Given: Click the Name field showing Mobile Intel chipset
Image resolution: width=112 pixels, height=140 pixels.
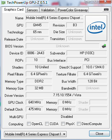Looking at the screenshot, I should pyautogui.click(x=55, y=18).
